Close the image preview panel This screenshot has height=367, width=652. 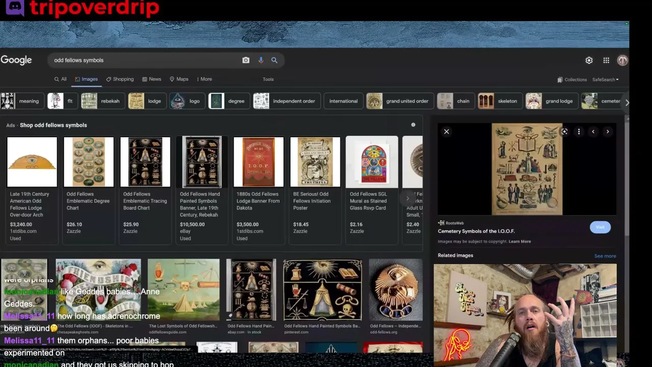tap(446, 132)
